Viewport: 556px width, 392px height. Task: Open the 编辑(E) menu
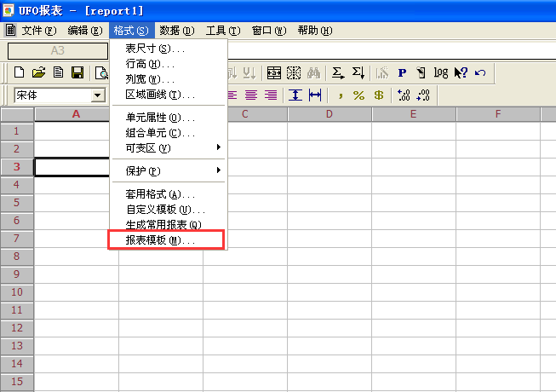(x=85, y=31)
